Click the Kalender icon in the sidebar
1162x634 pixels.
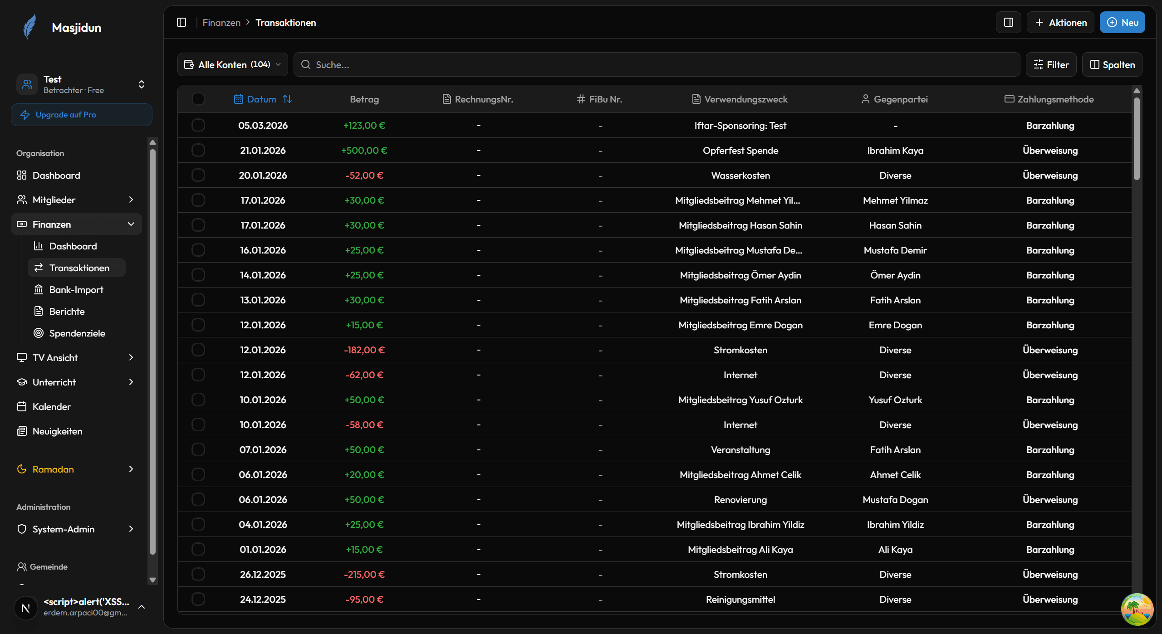coord(22,406)
